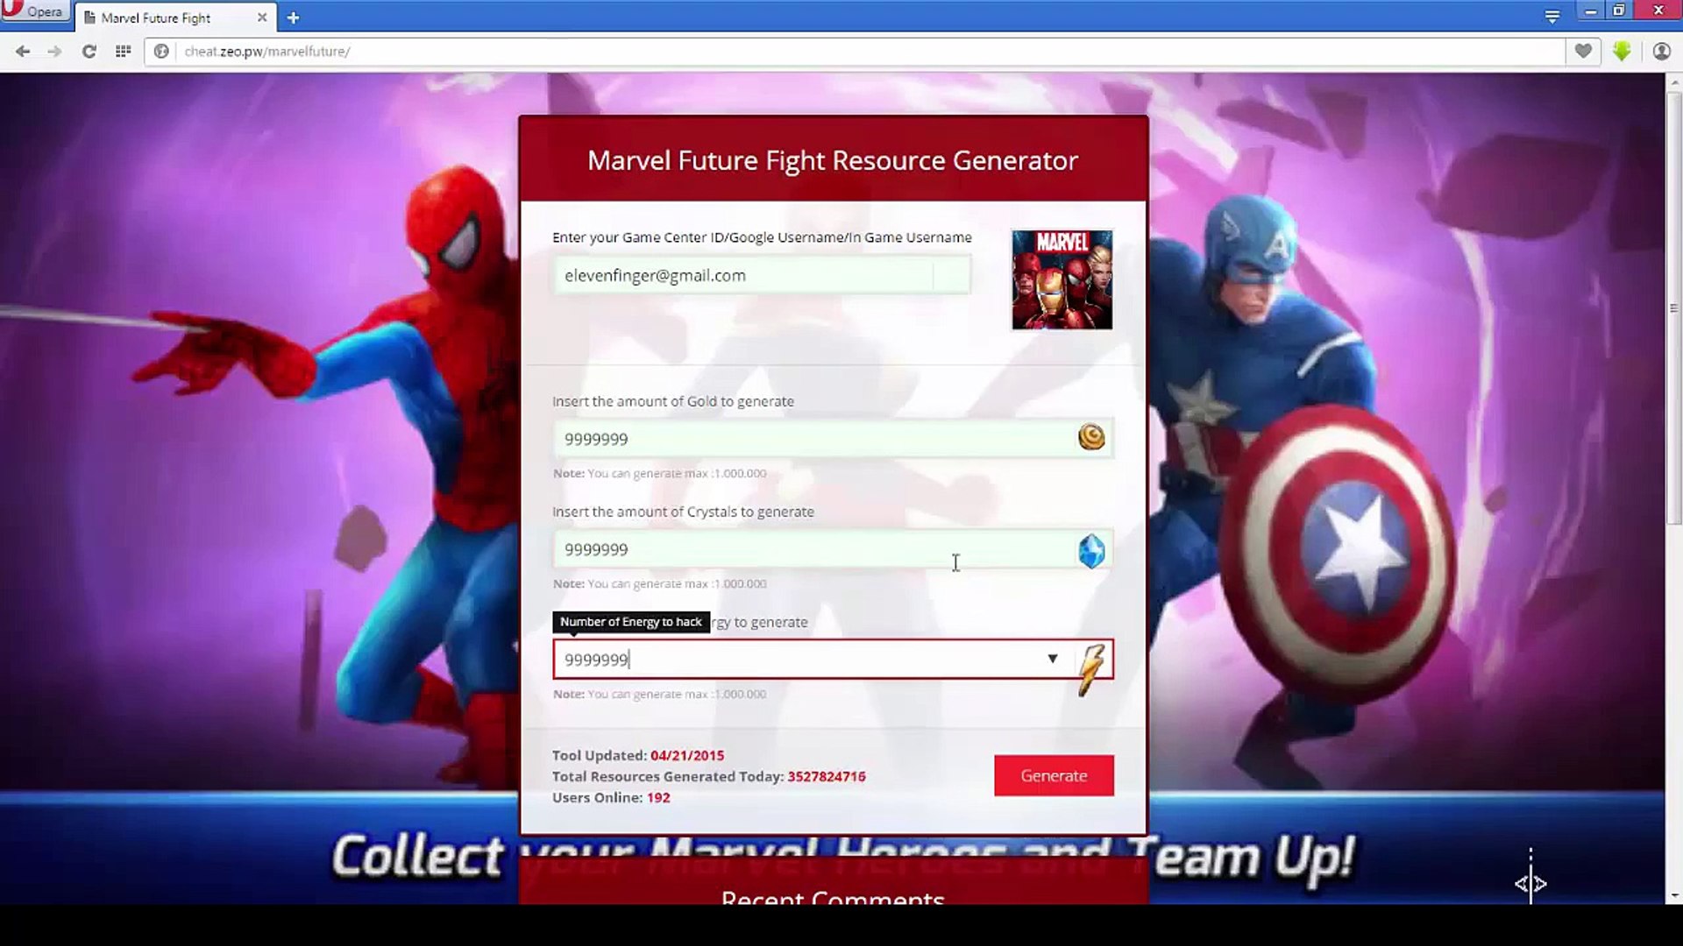The height and width of the screenshot is (946, 1683).
Task: Bookmark page with heart icon
Action: pos(1583,52)
